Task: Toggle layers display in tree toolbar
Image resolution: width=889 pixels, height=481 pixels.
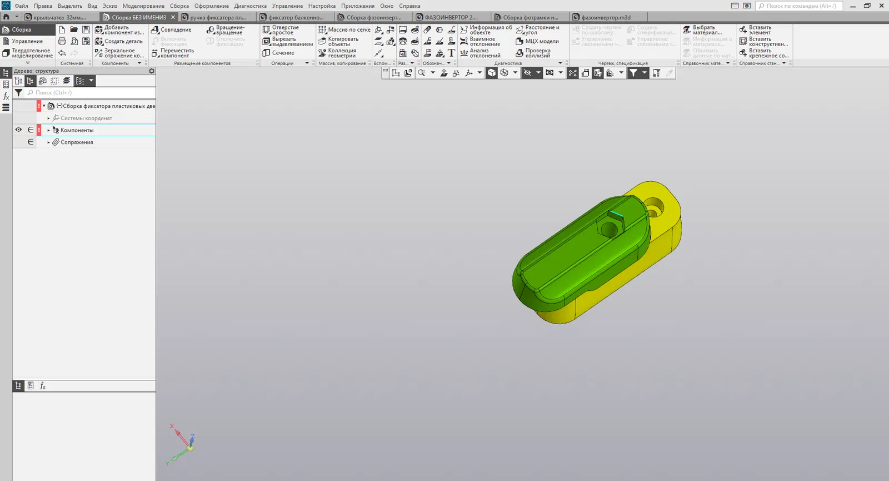Action: [67, 81]
